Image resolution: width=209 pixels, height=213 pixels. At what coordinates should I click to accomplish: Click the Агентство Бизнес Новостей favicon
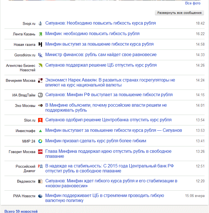(40, 65)
